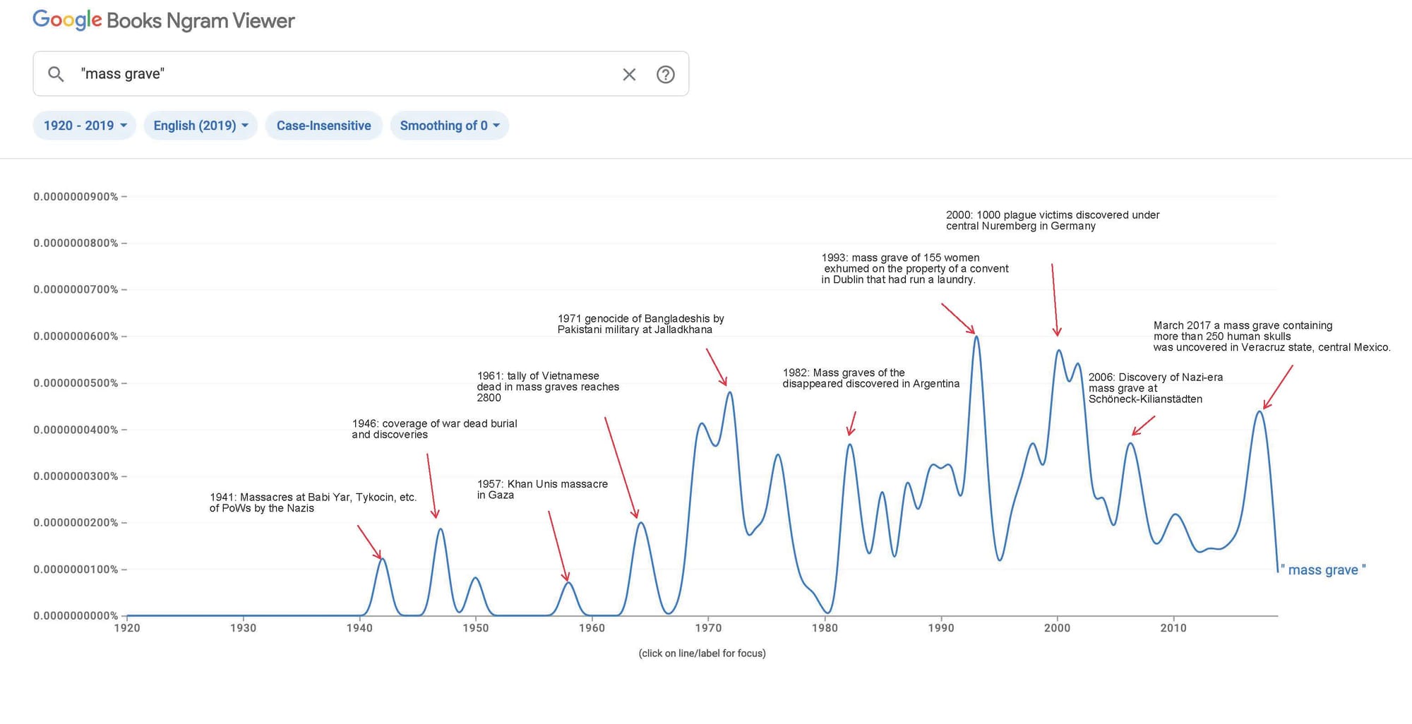Screen dimensions: 1412x724
Task: Click the x-axis label 1970
Action: [x=708, y=628]
